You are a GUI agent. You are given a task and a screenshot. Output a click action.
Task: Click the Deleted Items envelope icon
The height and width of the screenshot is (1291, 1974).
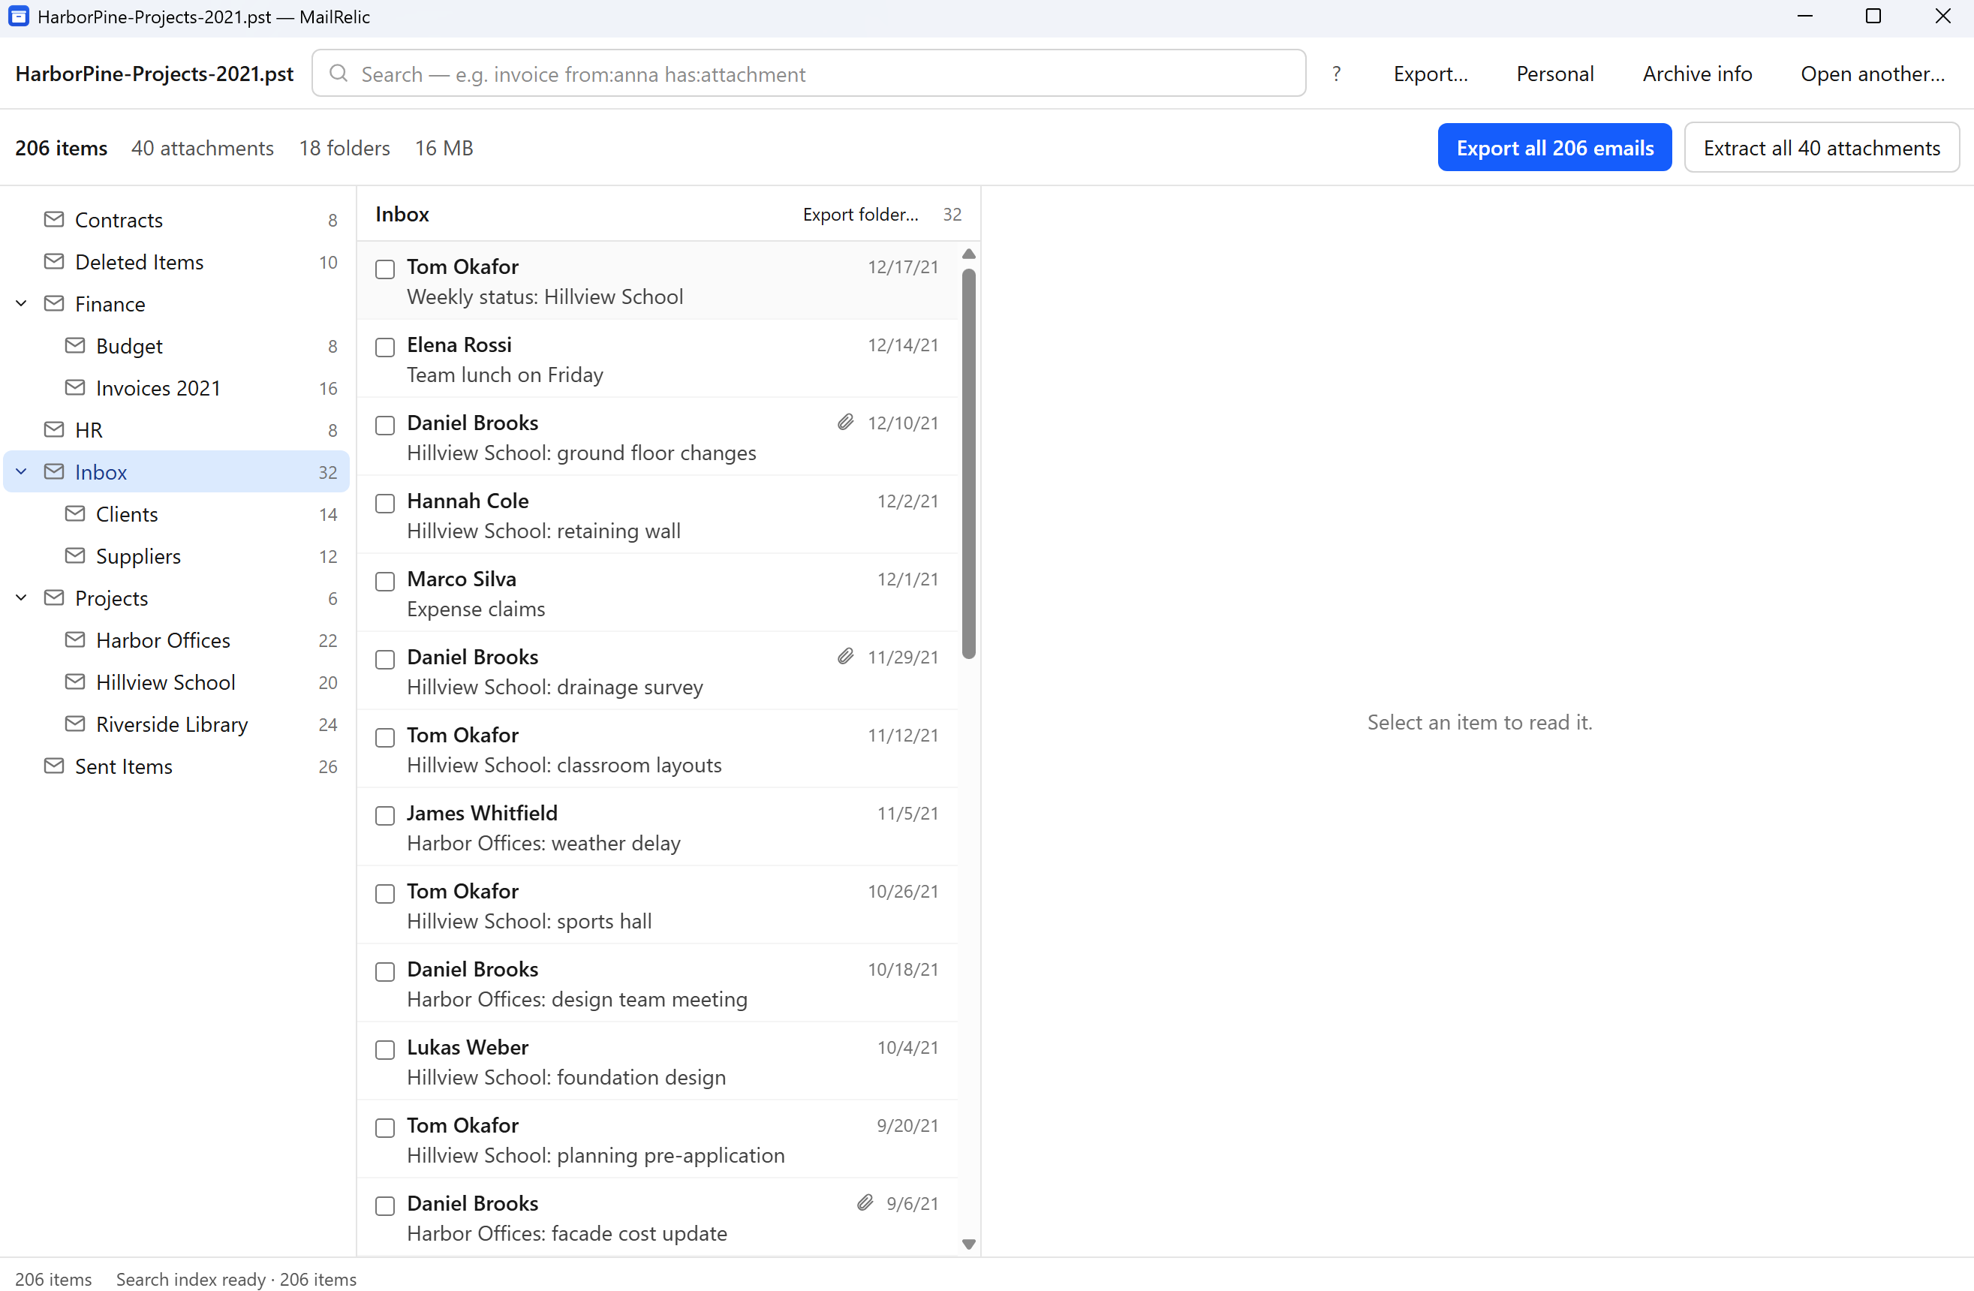pyautogui.click(x=54, y=261)
